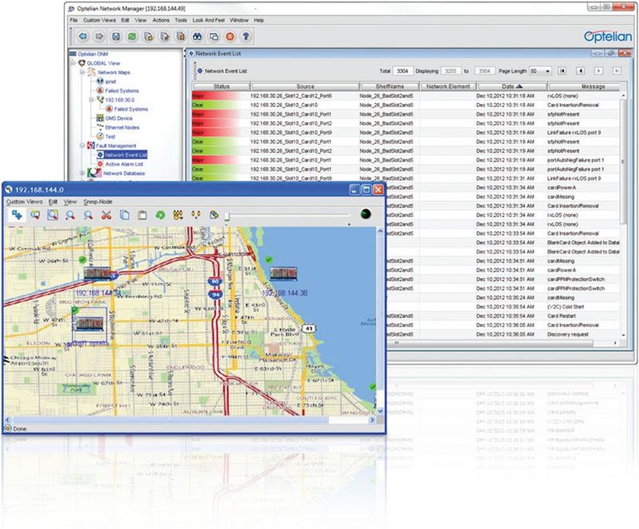Click the scissors cut icon in map window
The image size is (639, 529).
(106, 215)
